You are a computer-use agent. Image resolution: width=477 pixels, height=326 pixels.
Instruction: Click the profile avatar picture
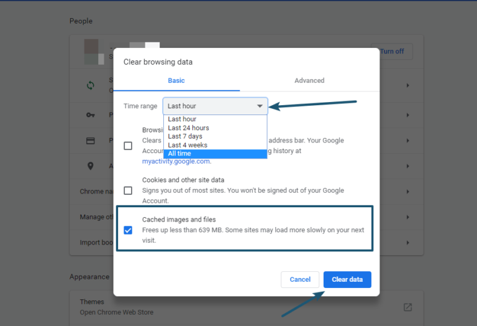click(94, 52)
